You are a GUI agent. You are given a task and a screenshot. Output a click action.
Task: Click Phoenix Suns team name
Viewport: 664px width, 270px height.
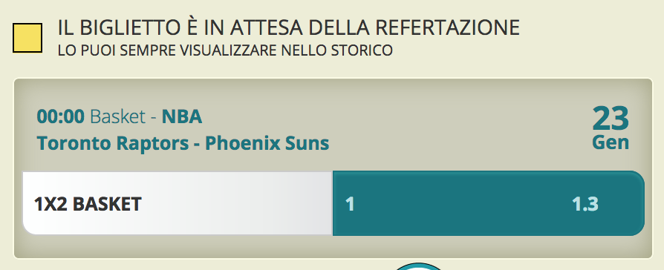click(x=267, y=143)
